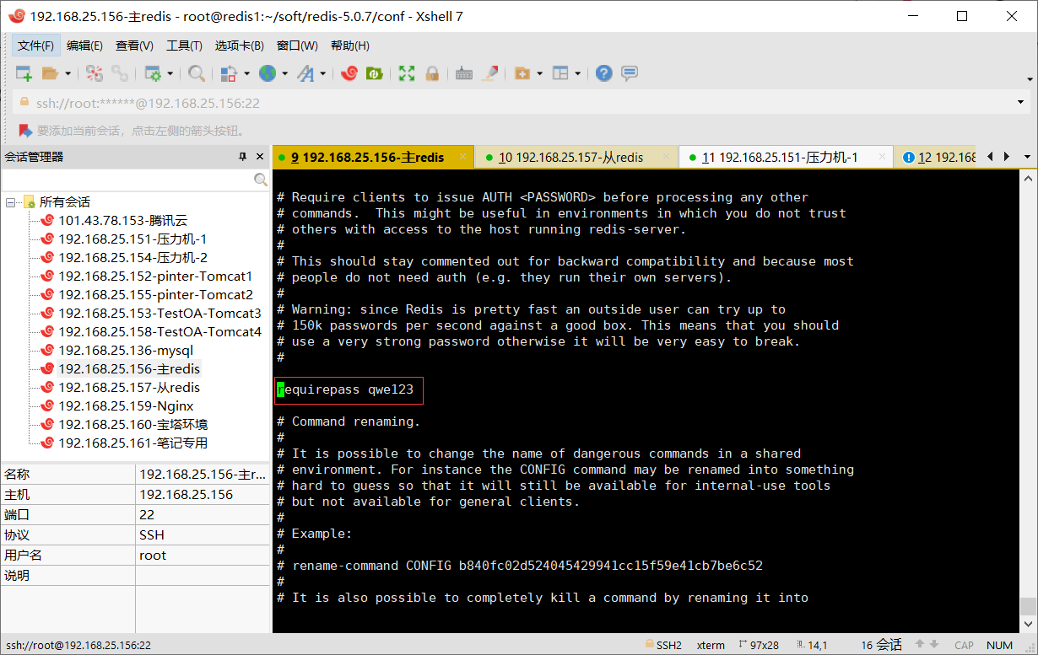Viewport: 1038px width, 655px height.
Task: Click the red Xshell swirl toolbar icon
Action: tap(349, 73)
